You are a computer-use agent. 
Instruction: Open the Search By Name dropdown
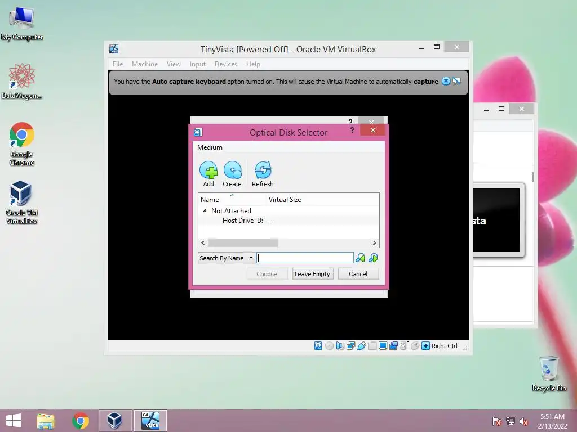tap(227, 258)
